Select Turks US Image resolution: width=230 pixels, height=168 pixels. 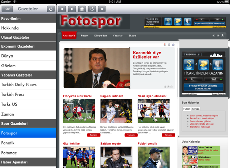coord(28,104)
